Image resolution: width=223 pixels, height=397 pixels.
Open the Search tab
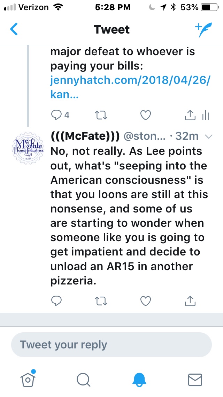[84, 379]
